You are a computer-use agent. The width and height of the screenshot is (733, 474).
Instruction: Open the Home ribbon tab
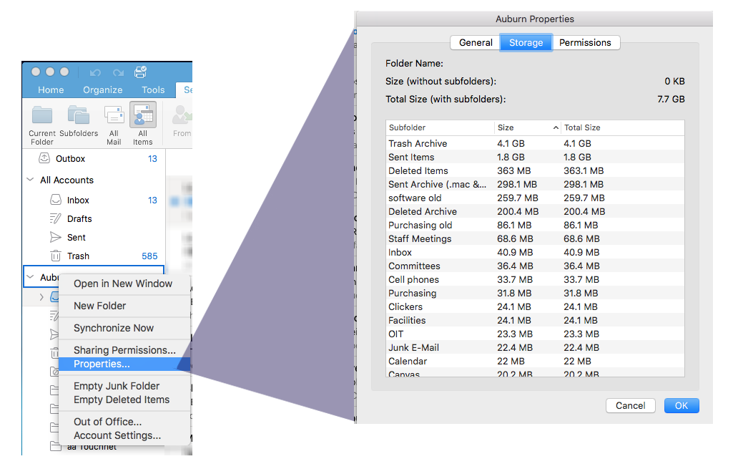pos(51,90)
